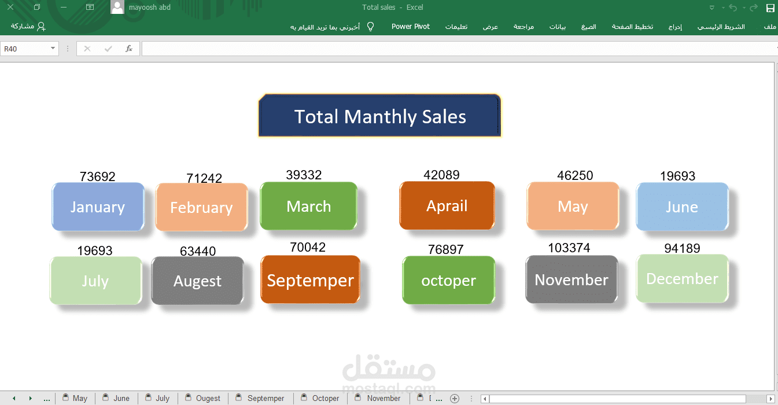Open the إدراج insert tab
Screen dimensions: 778x405
click(x=675, y=27)
